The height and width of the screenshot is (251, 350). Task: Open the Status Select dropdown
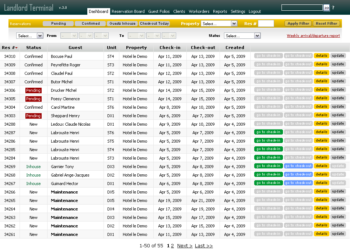pyautogui.click(x=242, y=36)
